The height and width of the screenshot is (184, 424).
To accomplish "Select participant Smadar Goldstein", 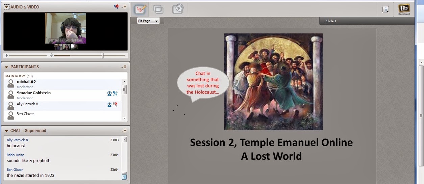I will pyautogui.click(x=63, y=95).
